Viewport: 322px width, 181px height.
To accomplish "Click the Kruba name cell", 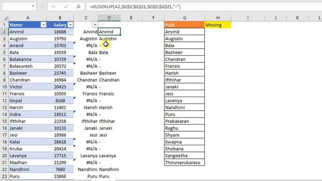I will [x=28, y=149].
